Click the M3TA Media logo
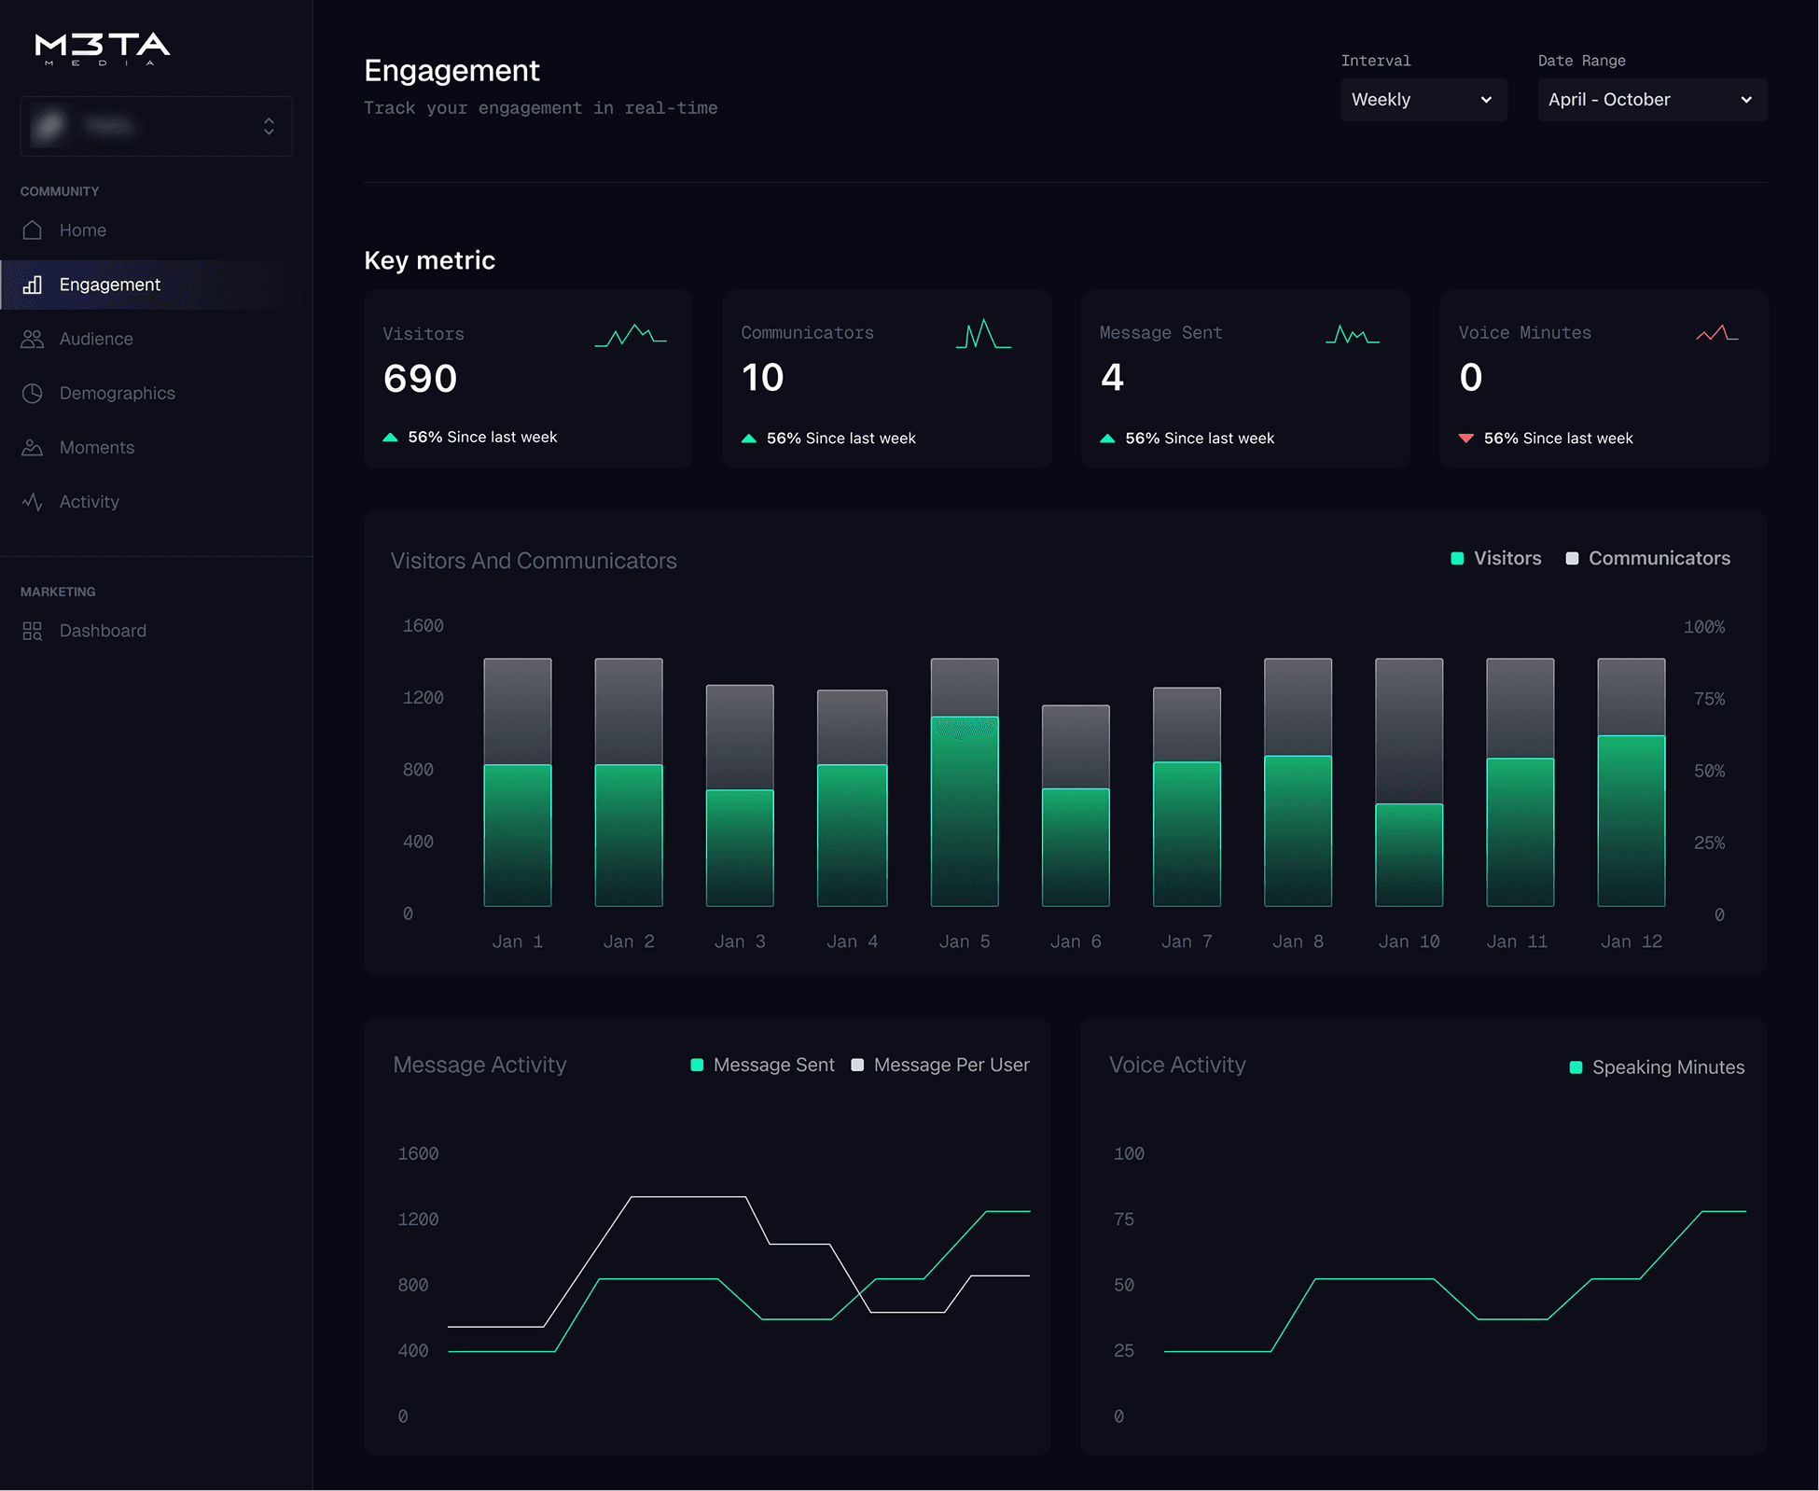 click(x=103, y=49)
